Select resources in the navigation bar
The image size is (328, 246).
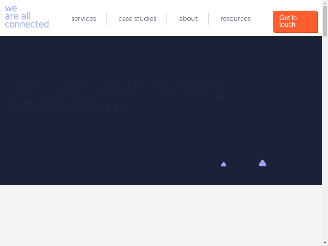coord(235,19)
